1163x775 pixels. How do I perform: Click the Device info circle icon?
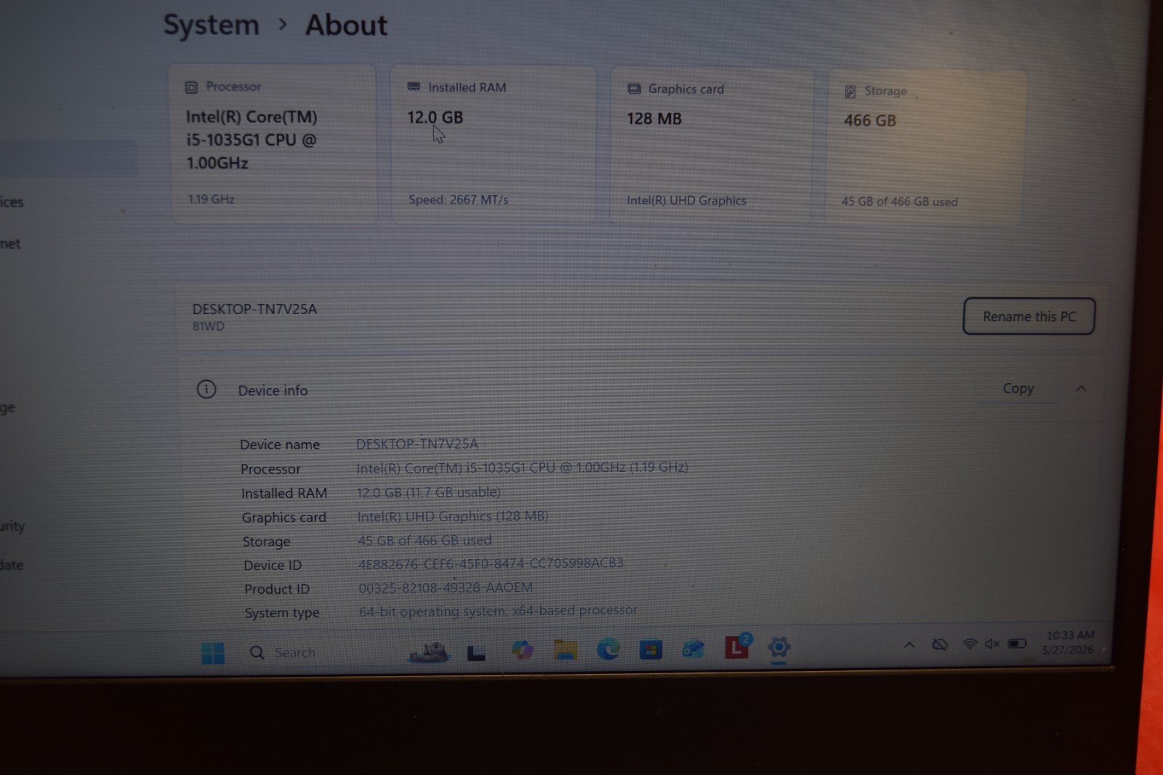(x=206, y=390)
